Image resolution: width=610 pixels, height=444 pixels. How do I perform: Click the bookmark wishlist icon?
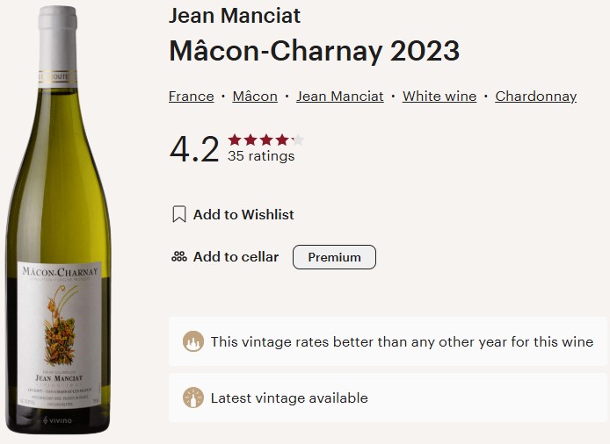[178, 214]
